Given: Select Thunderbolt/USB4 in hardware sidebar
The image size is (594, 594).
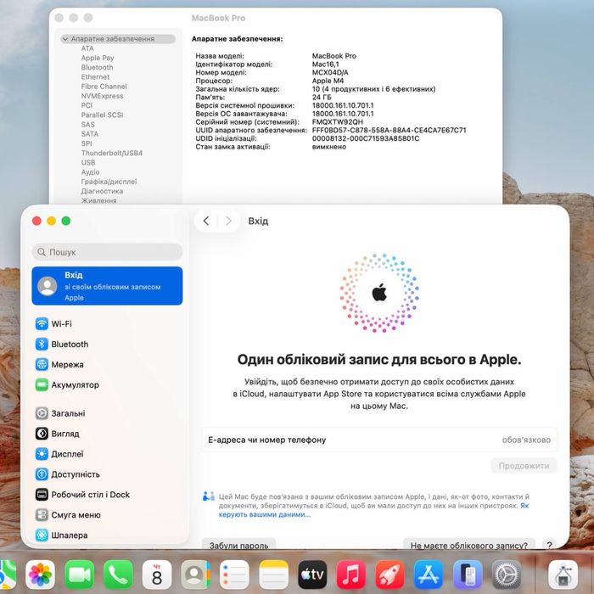Looking at the screenshot, I should coord(112,153).
